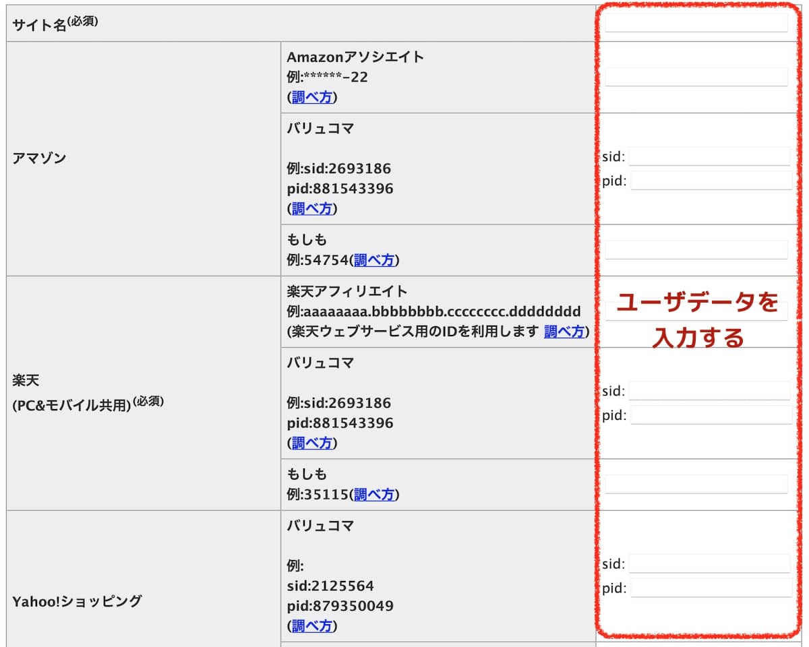Select the 楽天 もしも ID input field
This screenshot has width=809, height=647.
pyautogui.click(x=696, y=484)
